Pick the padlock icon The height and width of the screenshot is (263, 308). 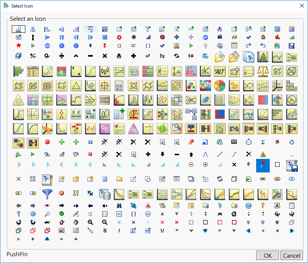263,37
